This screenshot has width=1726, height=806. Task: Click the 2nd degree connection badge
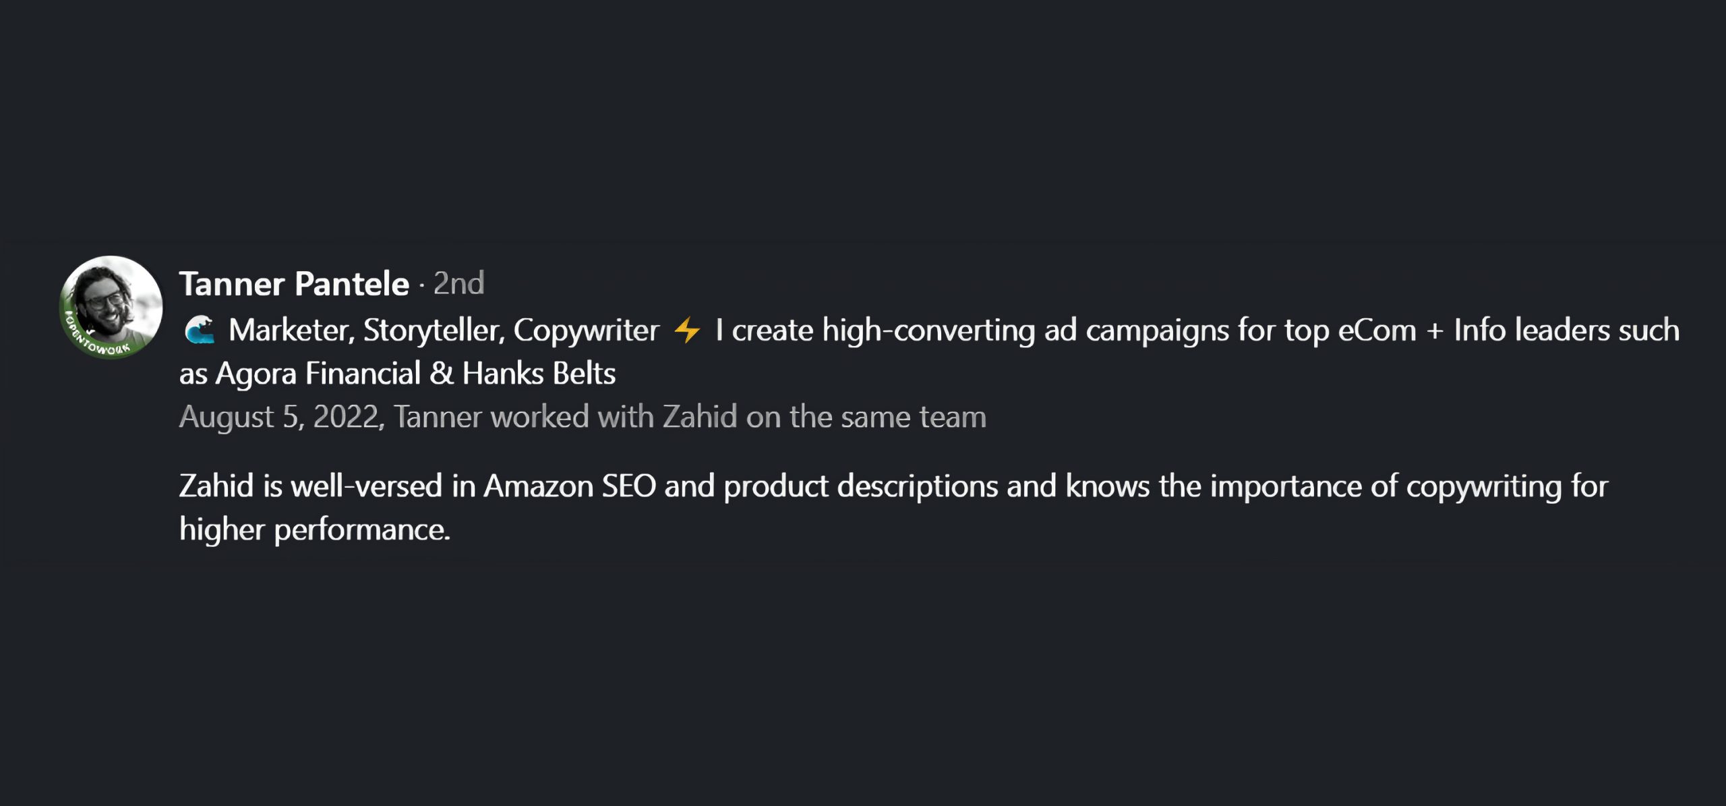pyautogui.click(x=458, y=284)
